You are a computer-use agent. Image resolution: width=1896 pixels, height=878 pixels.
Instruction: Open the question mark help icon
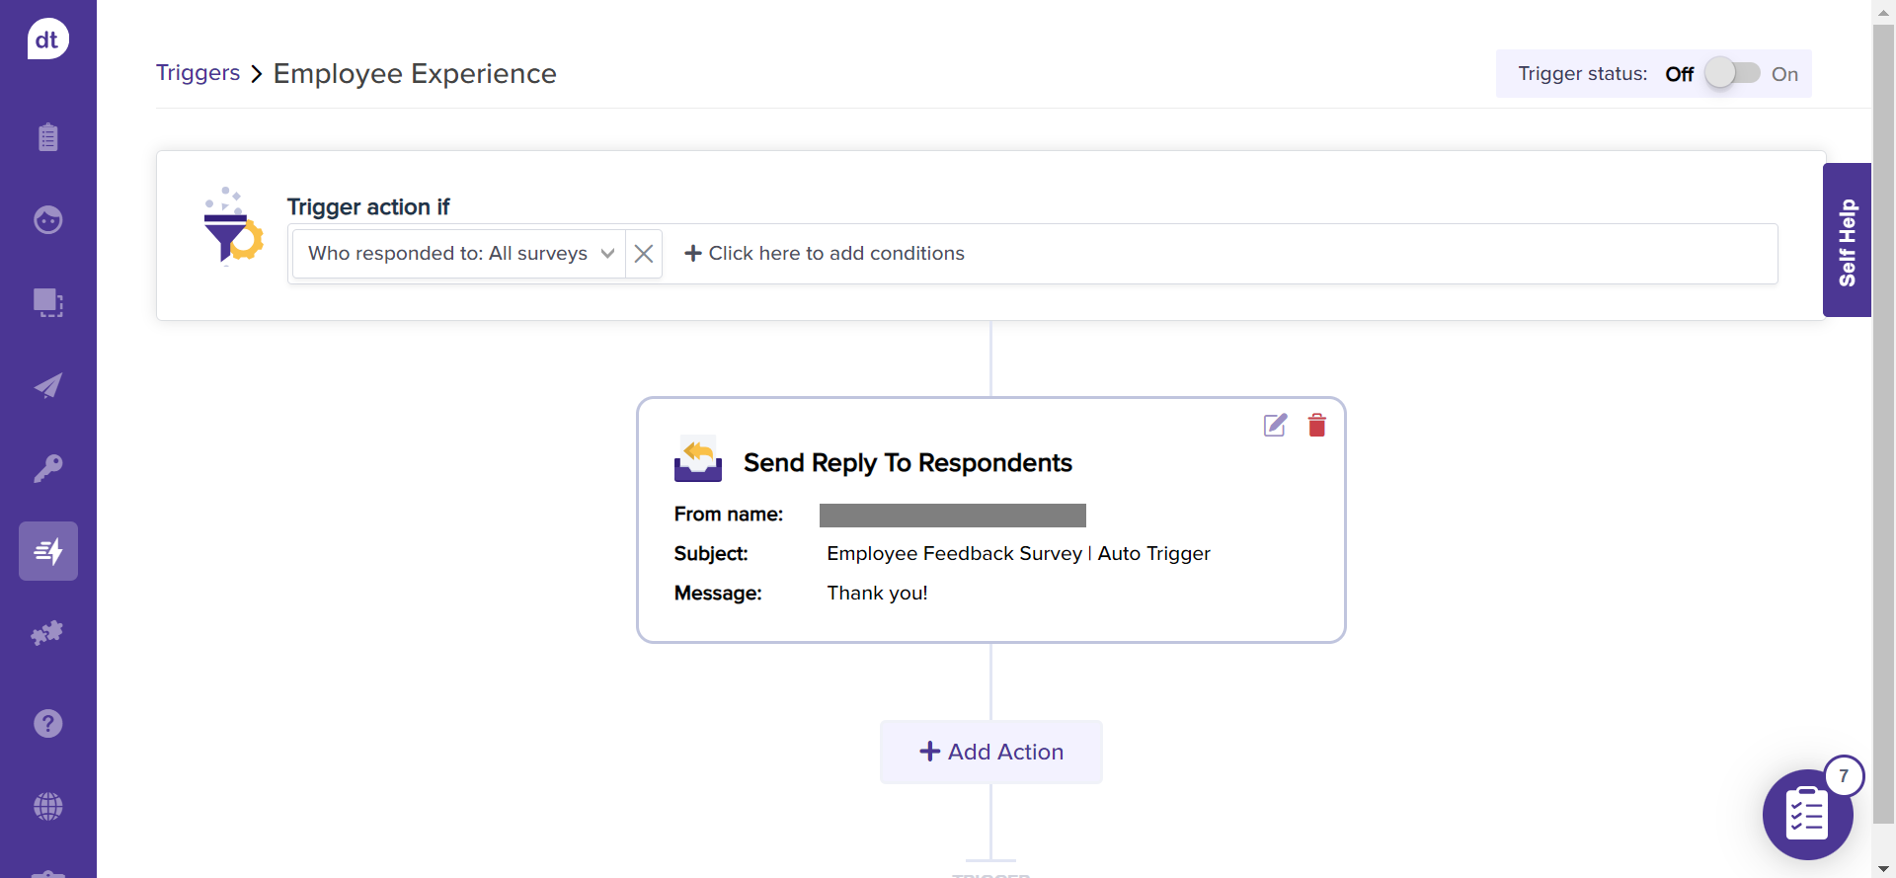coord(47,724)
